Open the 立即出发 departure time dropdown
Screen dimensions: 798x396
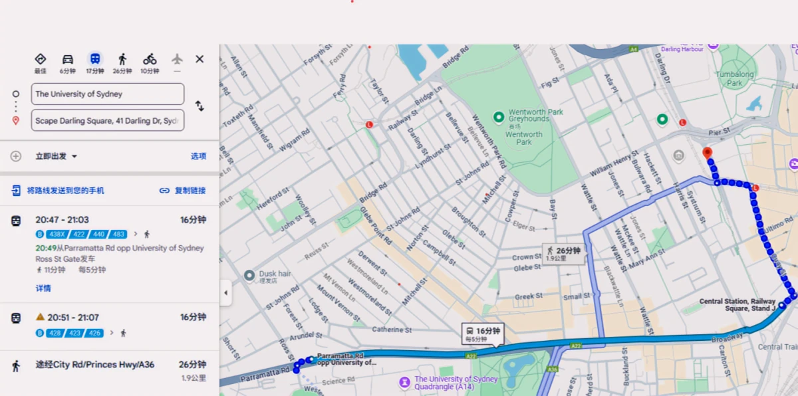[x=57, y=156]
